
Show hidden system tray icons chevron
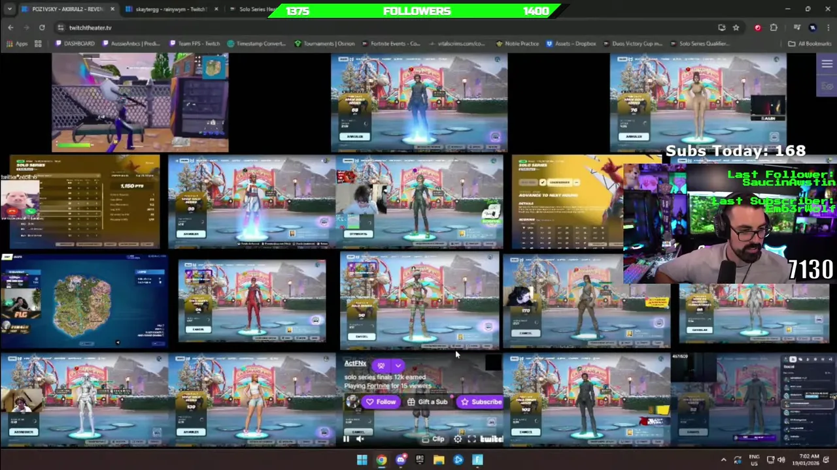pos(723,460)
